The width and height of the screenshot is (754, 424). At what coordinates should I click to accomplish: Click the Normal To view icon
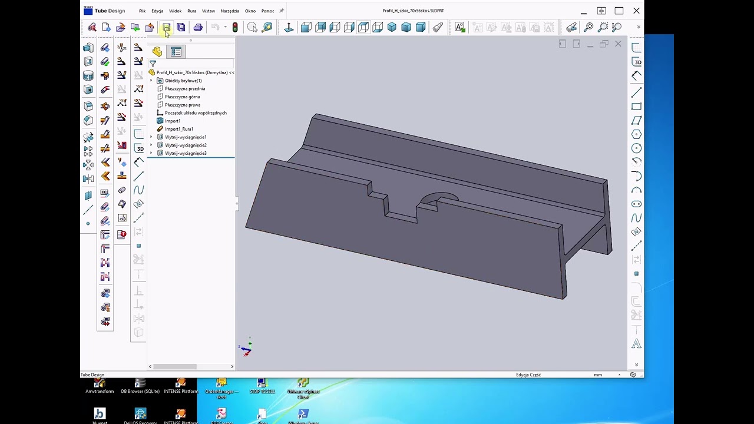[x=289, y=27]
